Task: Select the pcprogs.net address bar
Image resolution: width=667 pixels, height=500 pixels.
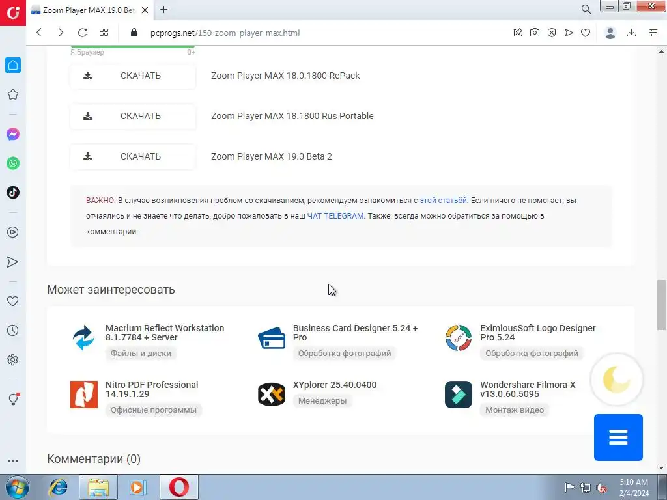Action: [x=225, y=33]
